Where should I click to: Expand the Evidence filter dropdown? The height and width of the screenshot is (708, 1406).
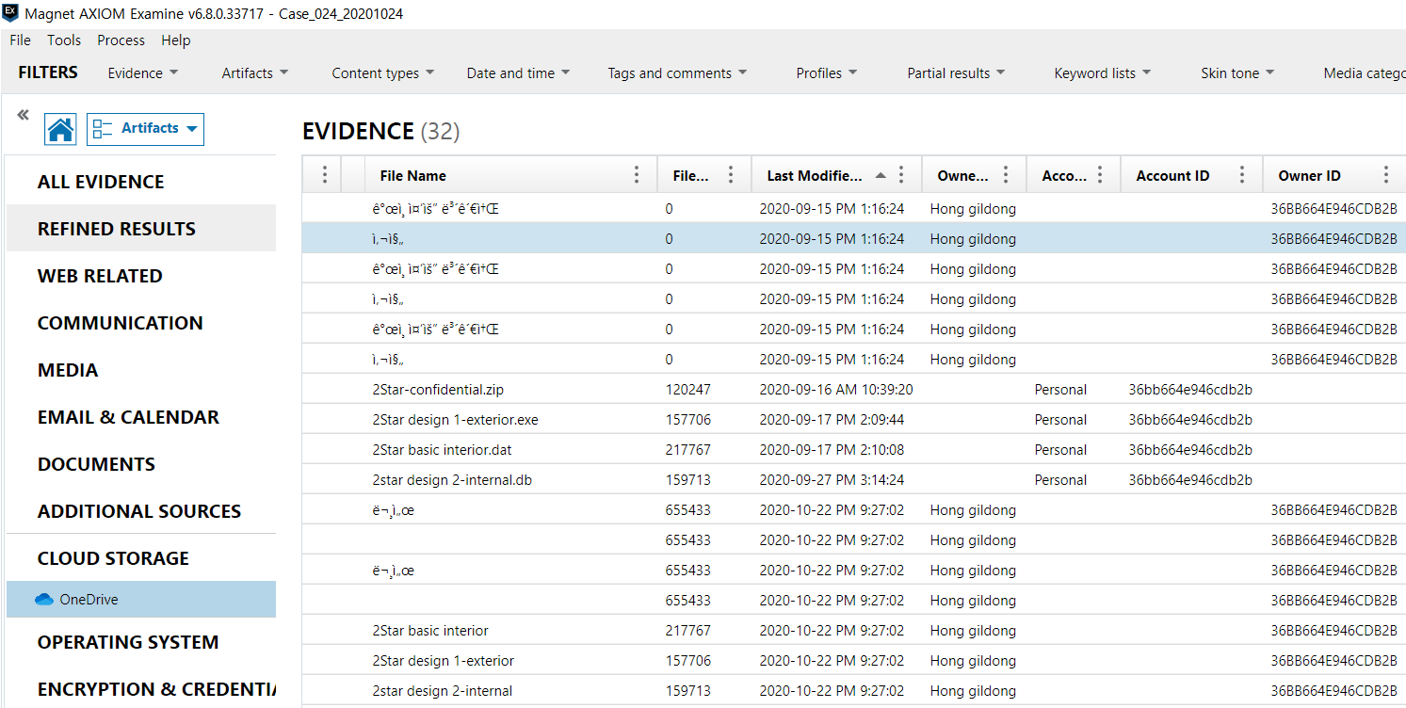[143, 73]
